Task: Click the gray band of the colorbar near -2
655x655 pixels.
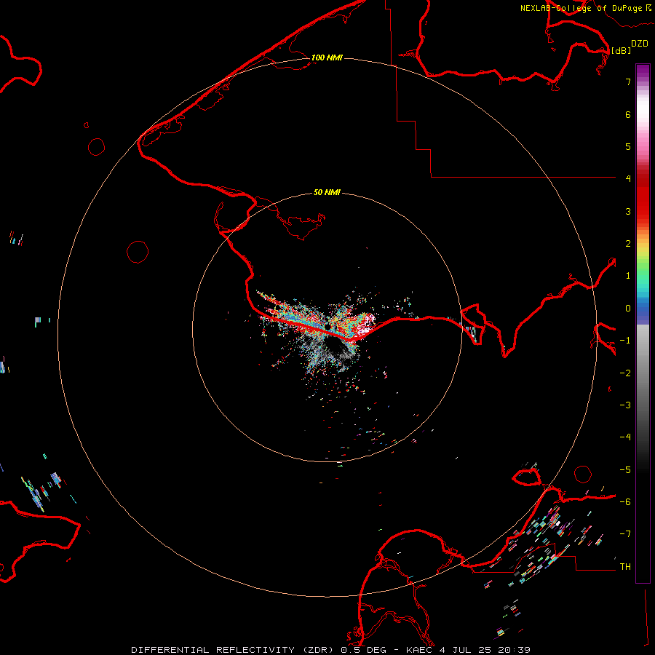Action: pos(643,373)
